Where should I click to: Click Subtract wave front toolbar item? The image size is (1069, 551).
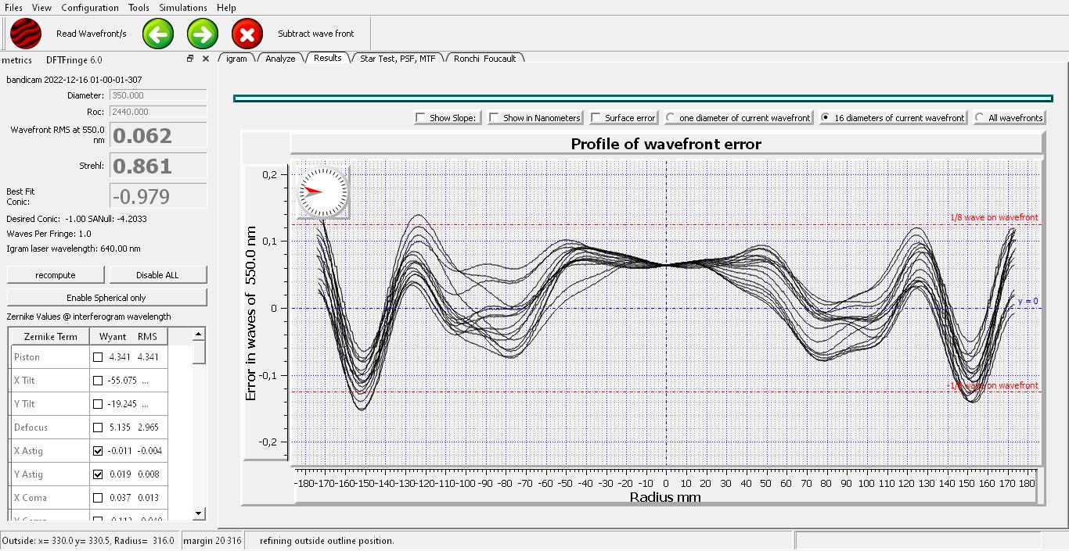pos(315,34)
